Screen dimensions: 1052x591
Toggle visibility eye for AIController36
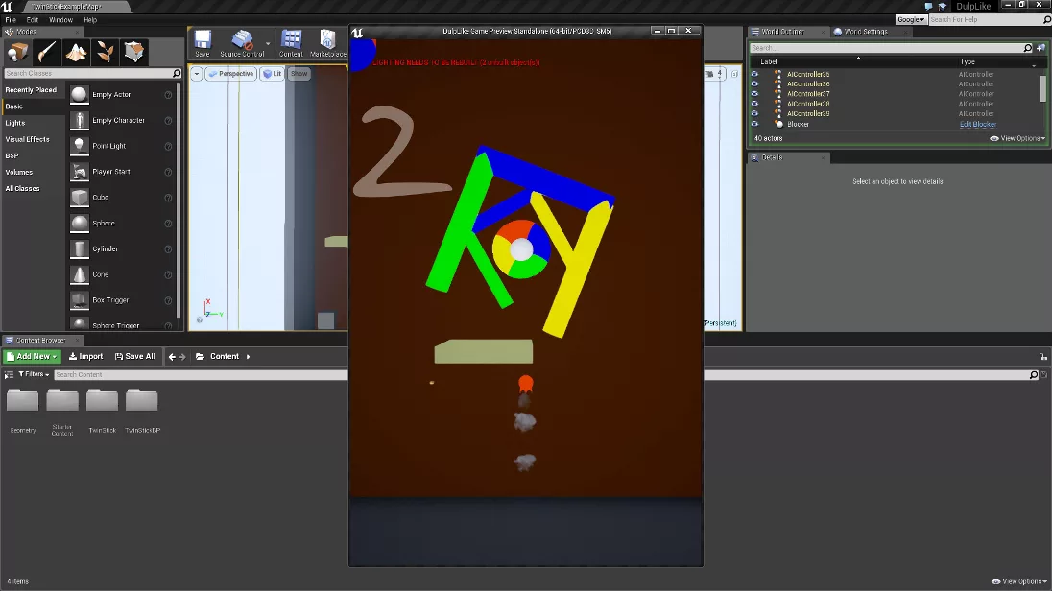click(754, 83)
